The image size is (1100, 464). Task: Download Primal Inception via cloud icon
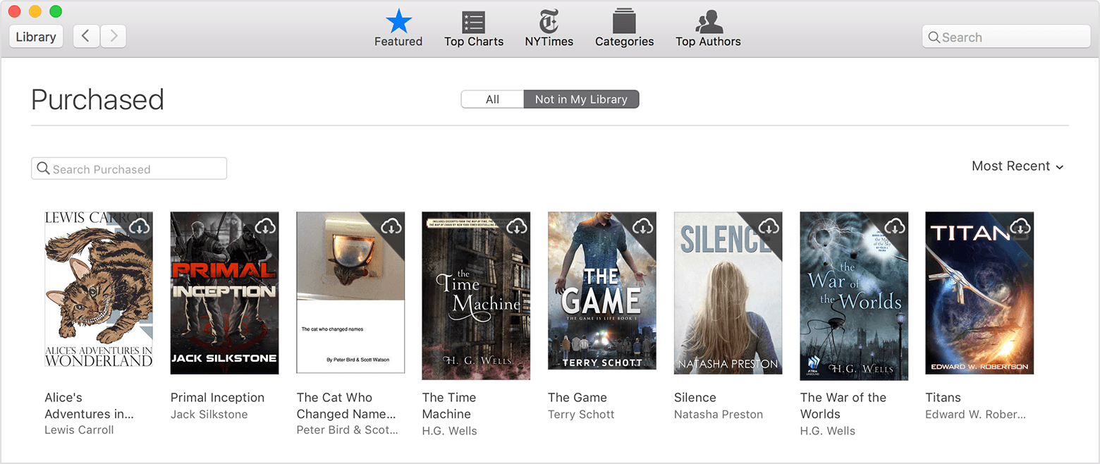click(x=265, y=226)
